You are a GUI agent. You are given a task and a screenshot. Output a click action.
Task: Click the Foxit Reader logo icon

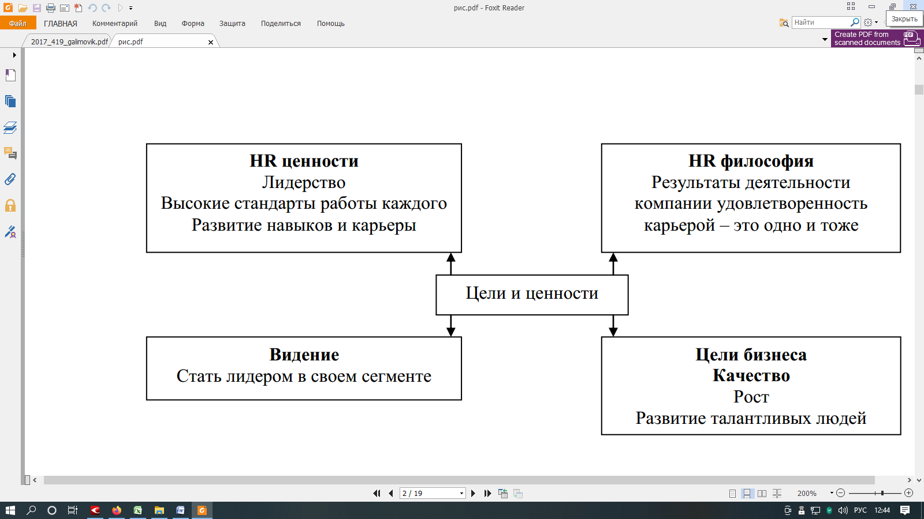8,7
